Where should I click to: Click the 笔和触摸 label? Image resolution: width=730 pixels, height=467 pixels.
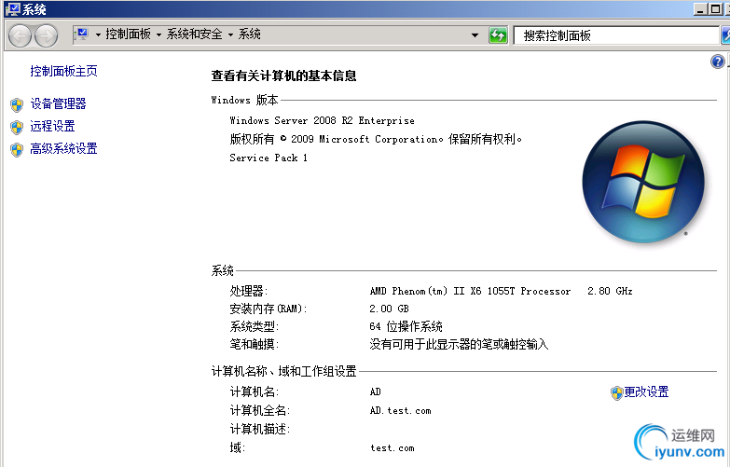[x=254, y=345]
